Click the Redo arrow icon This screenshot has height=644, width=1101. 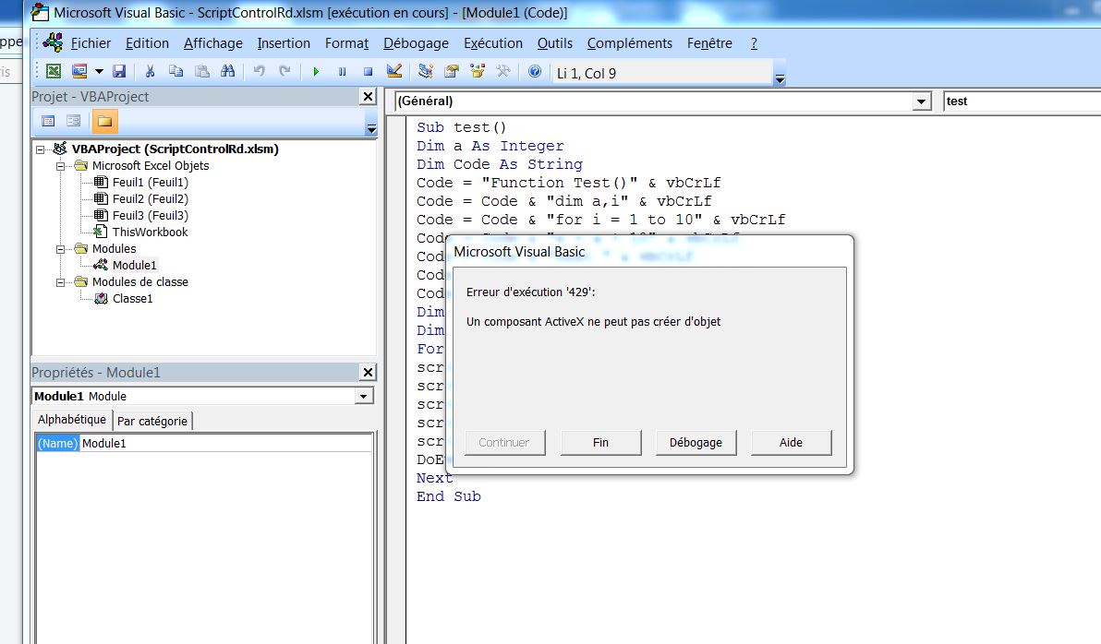pos(284,71)
